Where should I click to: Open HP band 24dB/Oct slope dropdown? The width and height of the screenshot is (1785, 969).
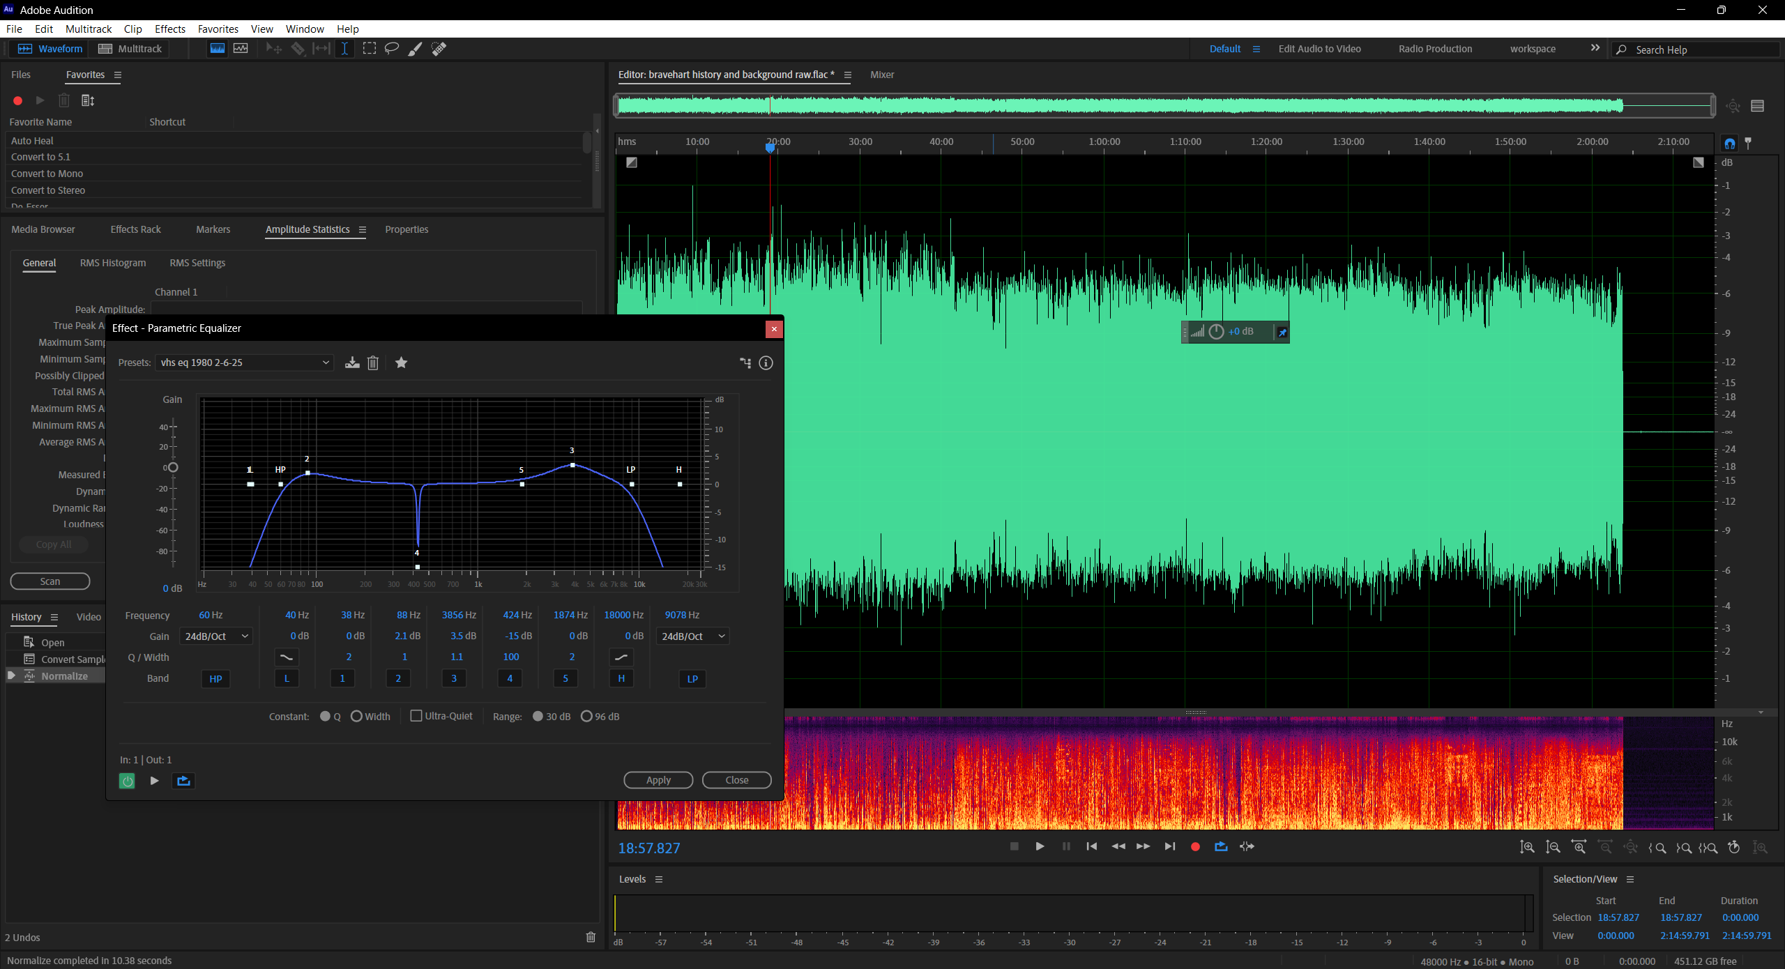216,636
